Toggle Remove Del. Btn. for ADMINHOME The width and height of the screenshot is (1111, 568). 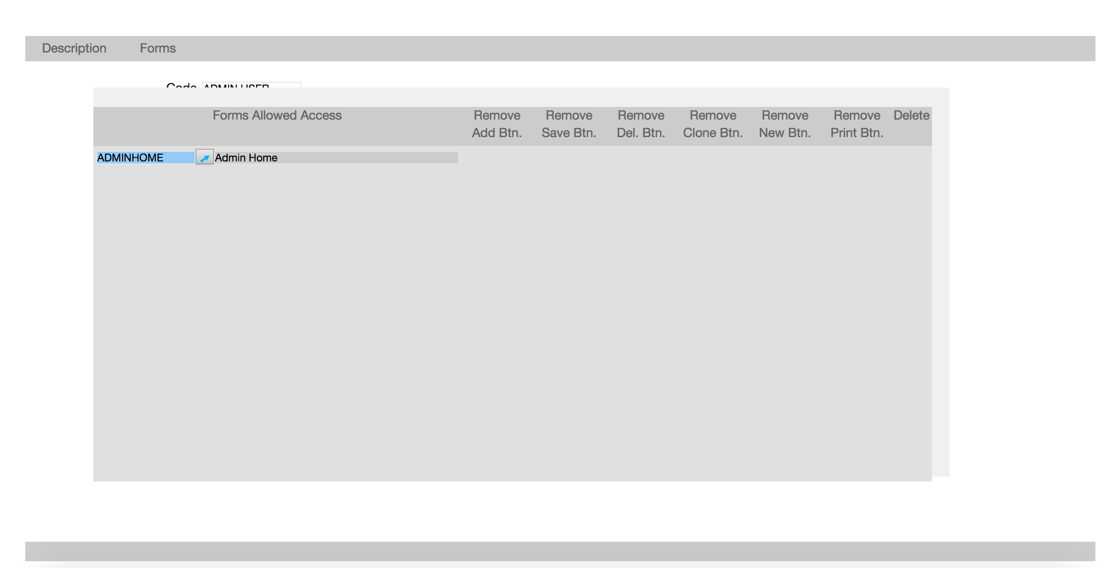click(x=640, y=157)
